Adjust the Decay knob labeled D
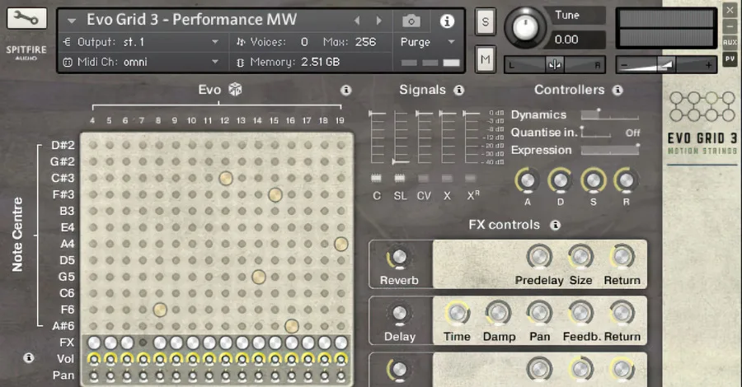 (561, 180)
